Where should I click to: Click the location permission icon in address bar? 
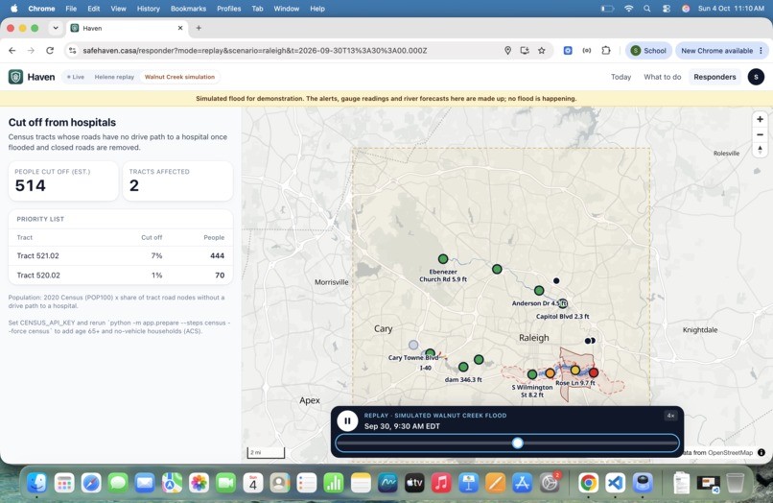point(507,50)
